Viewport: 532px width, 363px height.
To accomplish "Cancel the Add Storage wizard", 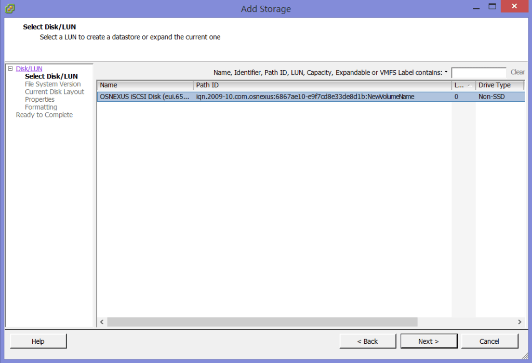I will coord(489,341).
